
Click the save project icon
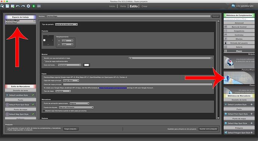click(x=7, y=6)
